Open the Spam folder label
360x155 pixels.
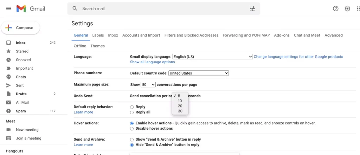pos(21,111)
